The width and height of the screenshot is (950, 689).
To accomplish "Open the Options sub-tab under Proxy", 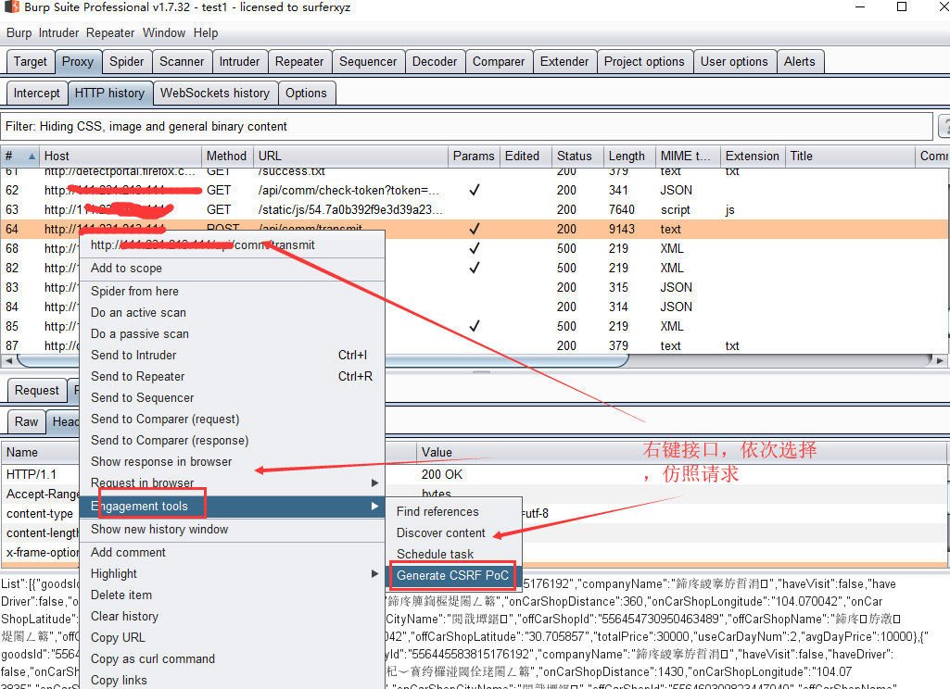I will tap(307, 93).
